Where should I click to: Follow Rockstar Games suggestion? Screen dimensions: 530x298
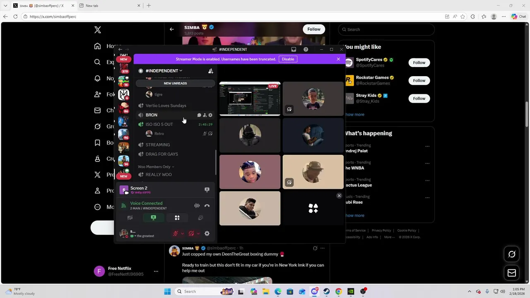(x=419, y=80)
